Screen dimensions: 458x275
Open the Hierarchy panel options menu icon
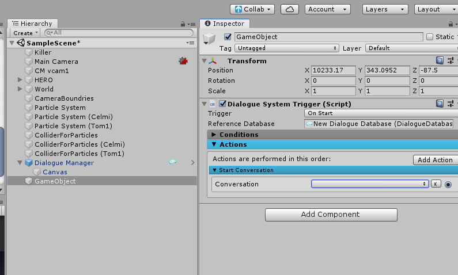point(192,24)
